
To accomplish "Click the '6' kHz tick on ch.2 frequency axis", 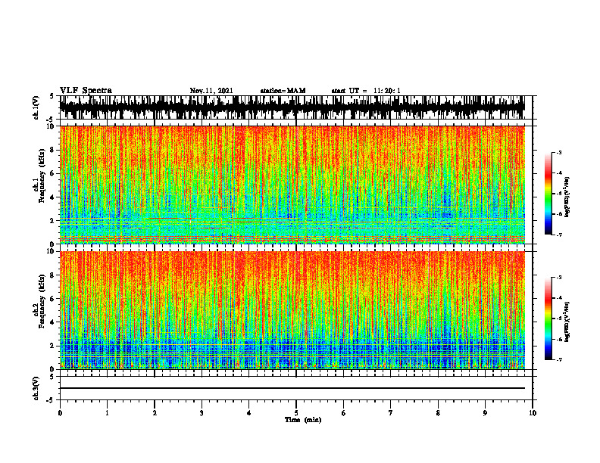I will coord(53,299).
